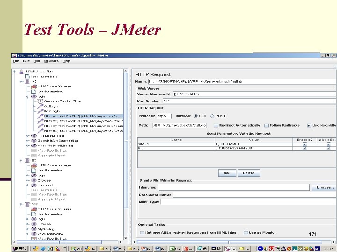Image resolution: width=337 pixels, height=252 pixels.
Task: Click login controller icon under MC
Action: pos(34,97)
